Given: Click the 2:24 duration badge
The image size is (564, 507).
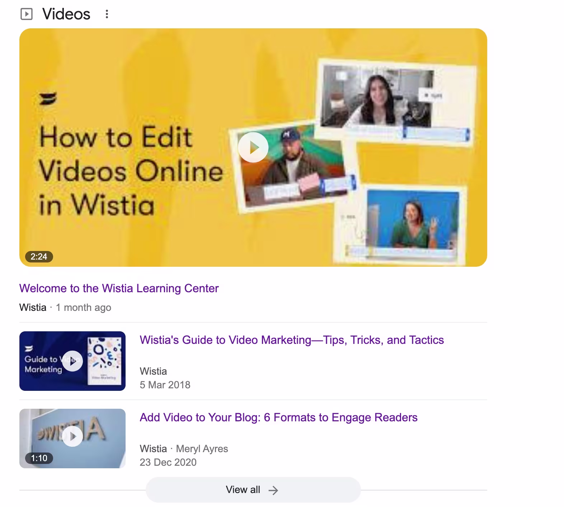Looking at the screenshot, I should 39,257.
